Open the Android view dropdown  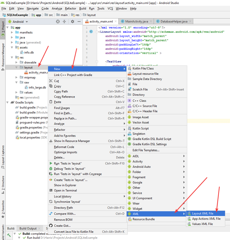click(x=20, y=22)
